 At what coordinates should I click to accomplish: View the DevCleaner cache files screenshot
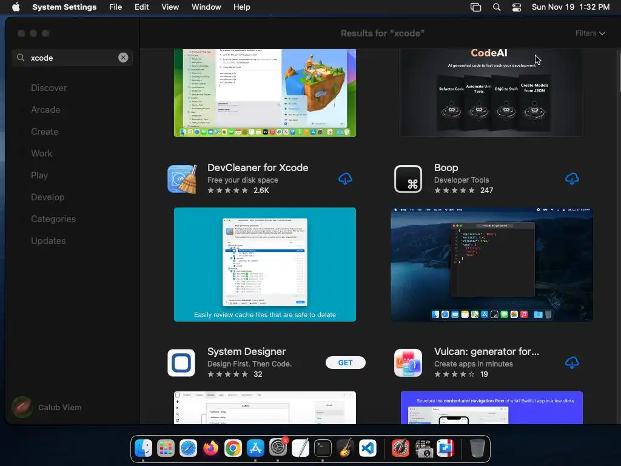[x=264, y=265]
